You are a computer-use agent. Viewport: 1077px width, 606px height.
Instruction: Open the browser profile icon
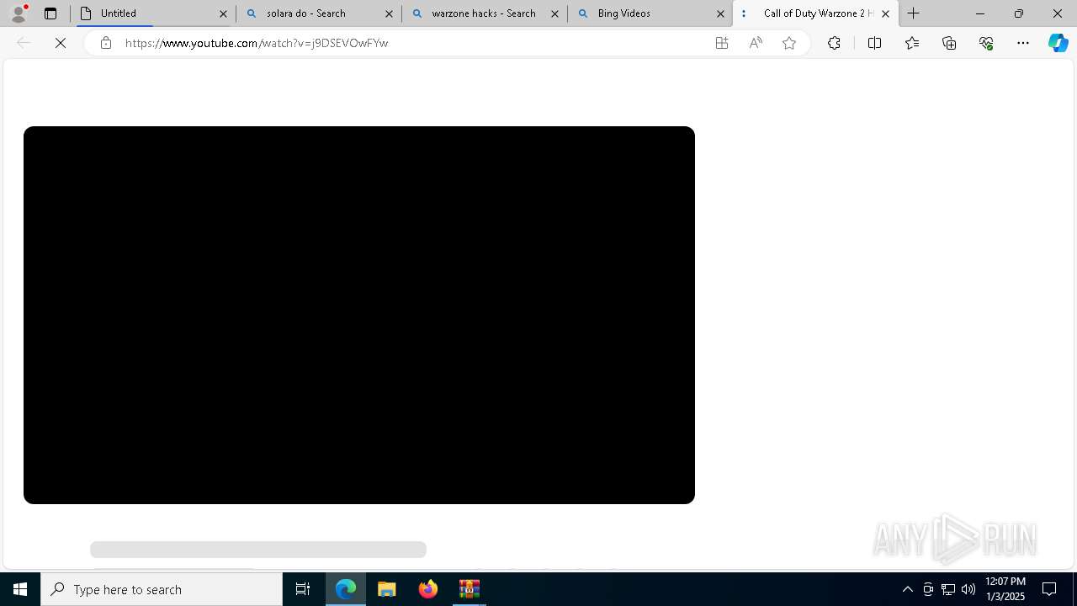pyautogui.click(x=19, y=13)
